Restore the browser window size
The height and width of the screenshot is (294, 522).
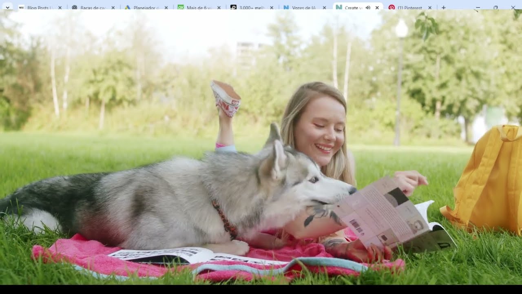495,7
